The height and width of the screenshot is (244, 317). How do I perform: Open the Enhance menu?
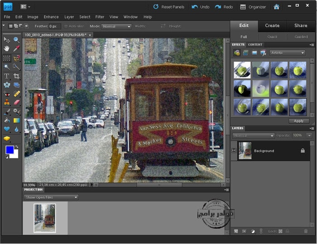pyautogui.click(x=51, y=17)
